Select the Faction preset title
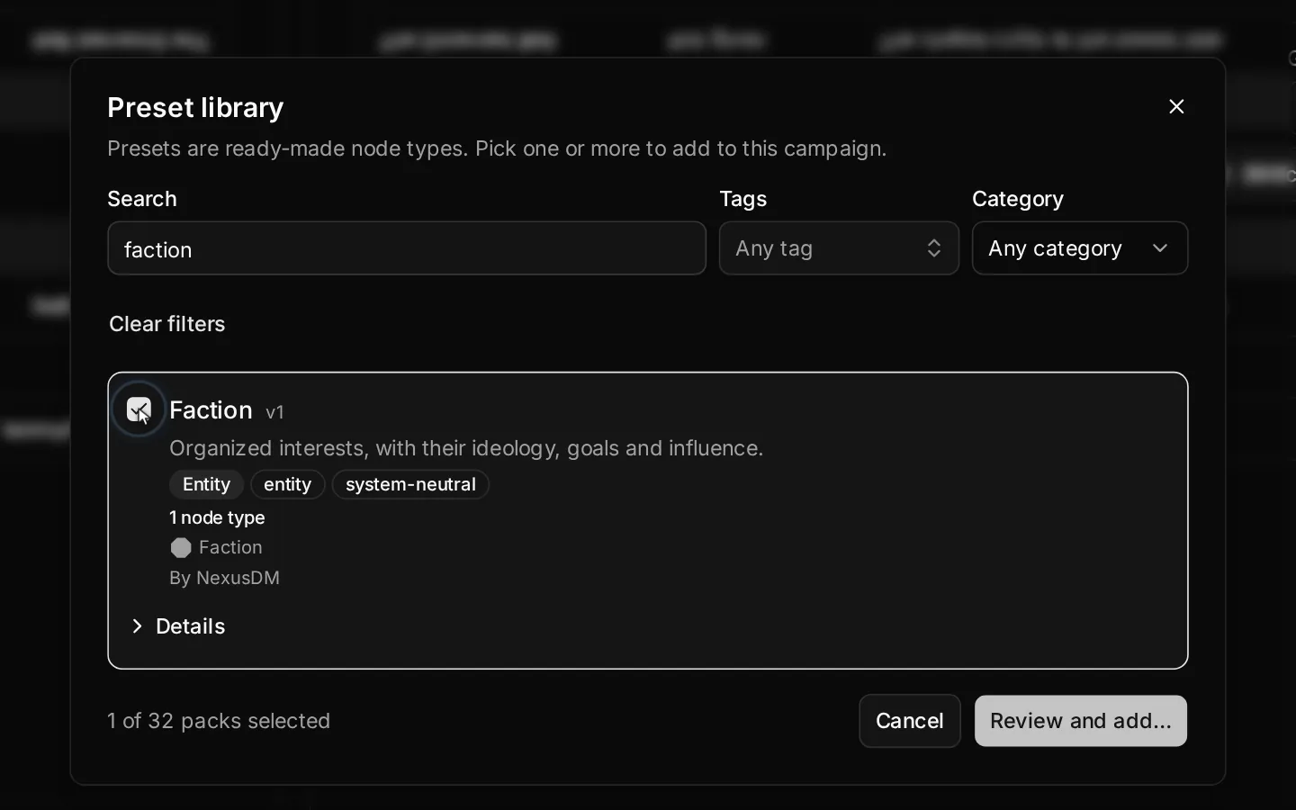 [211, 410]
